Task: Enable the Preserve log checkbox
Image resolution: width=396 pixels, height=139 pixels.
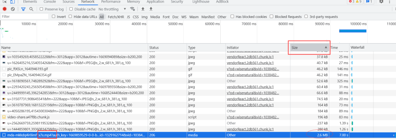Action: pyautogui.click(x=41, y=9)
